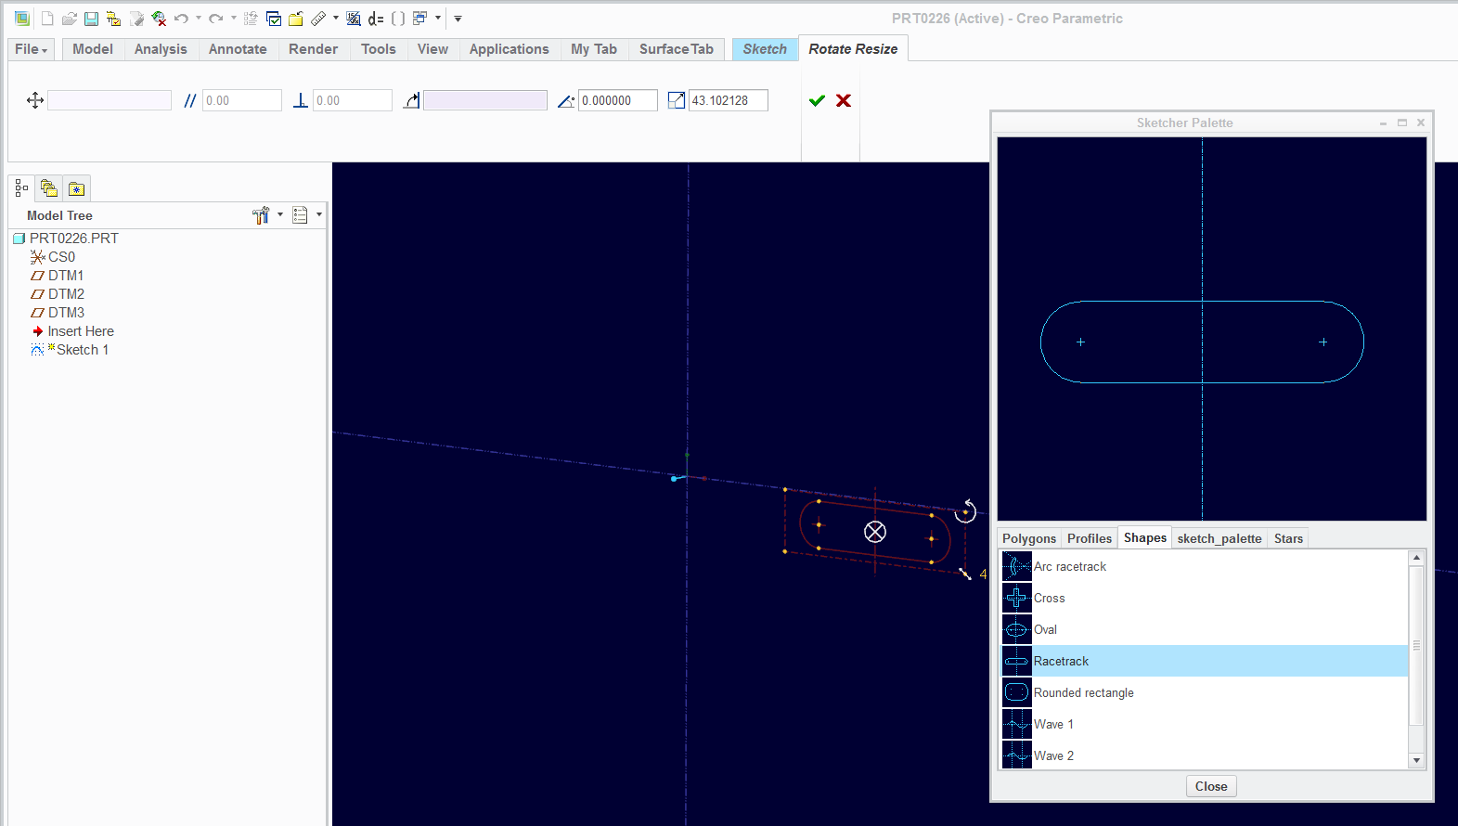The image size is (1458, 826).
Task: Accept with the green checkmark
Action: tap(817, 100)
